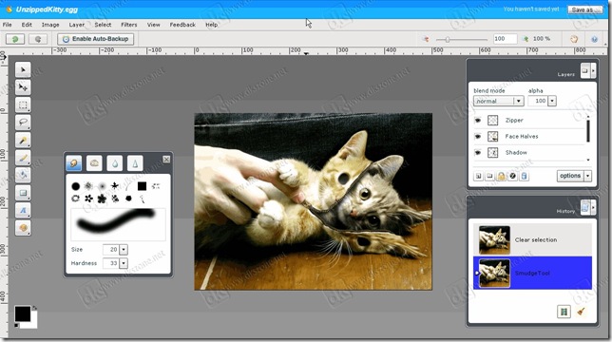Click the undo button in toolbar
Viewport: 612px width, 342px height.
pyautogui.click(x=15, y=39)
